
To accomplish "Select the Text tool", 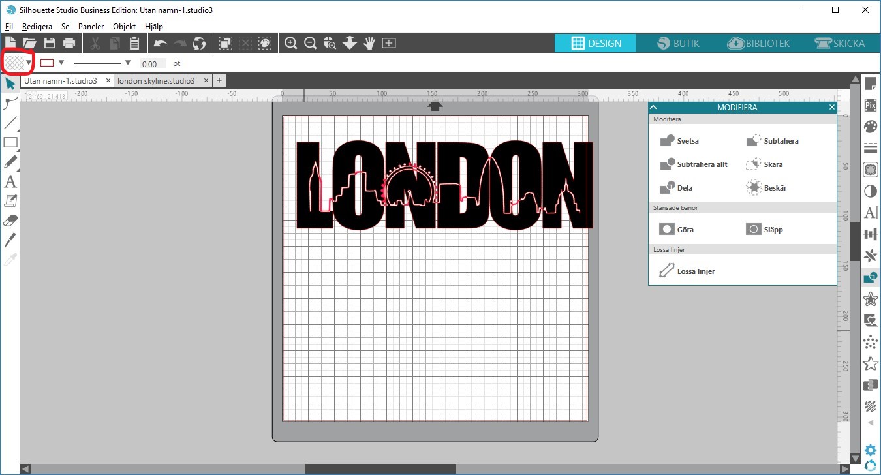I will pyautogui.click(x=10, y=181).
